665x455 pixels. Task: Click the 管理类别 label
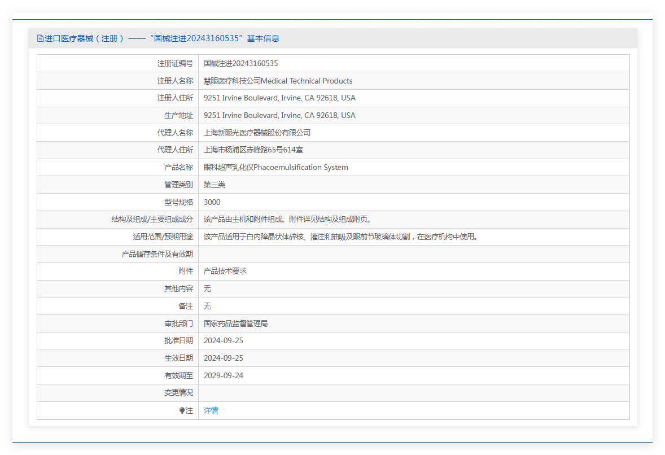pyautogui.click(x=178, y=185)
